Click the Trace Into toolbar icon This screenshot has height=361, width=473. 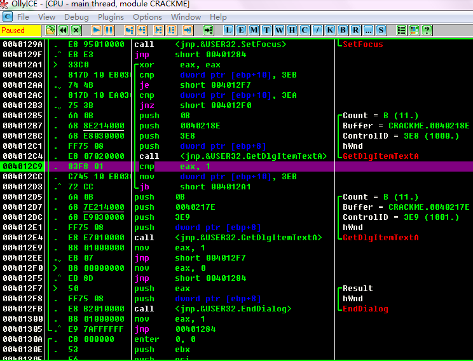pos(158,30)
